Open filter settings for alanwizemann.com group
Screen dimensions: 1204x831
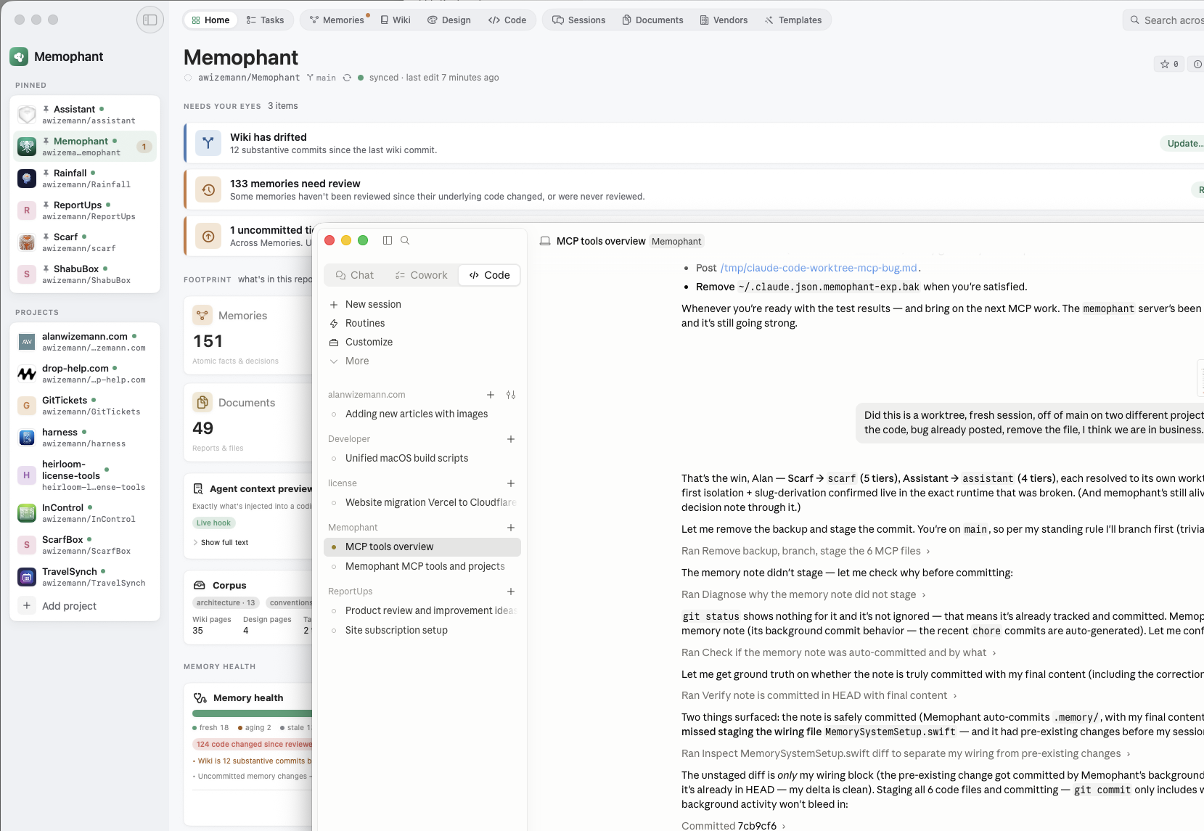tap(511, 395)
